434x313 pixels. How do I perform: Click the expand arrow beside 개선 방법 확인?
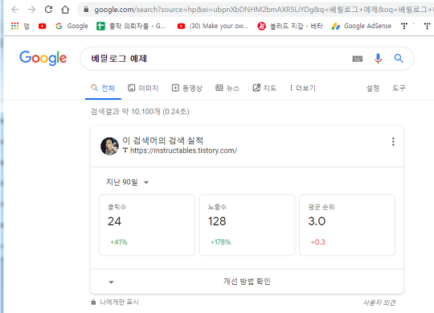point(111,282)
